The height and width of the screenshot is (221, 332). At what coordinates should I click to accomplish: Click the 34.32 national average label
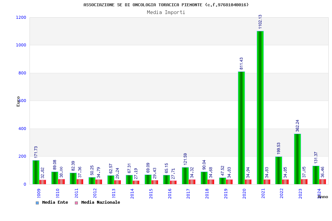tap(192, 173)
